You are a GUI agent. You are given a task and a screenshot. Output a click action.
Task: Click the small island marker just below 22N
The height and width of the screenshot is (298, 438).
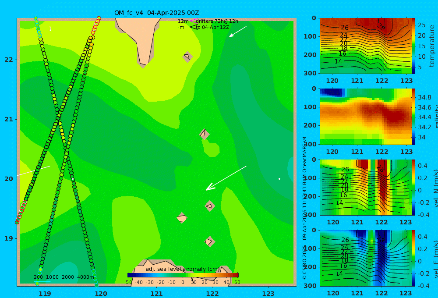click(x=187, y=57)
